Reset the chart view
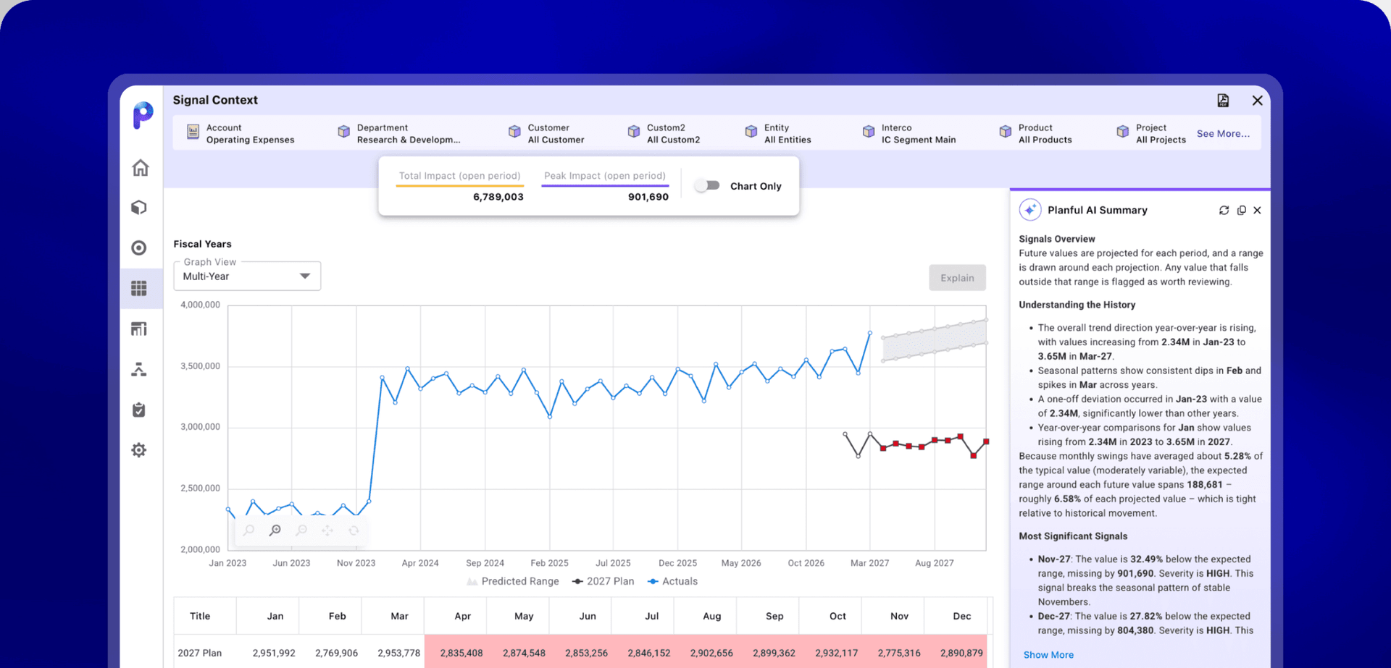The width and height of the screenshot is (1391, 668). pyautogui.click(x=354, y=530)
